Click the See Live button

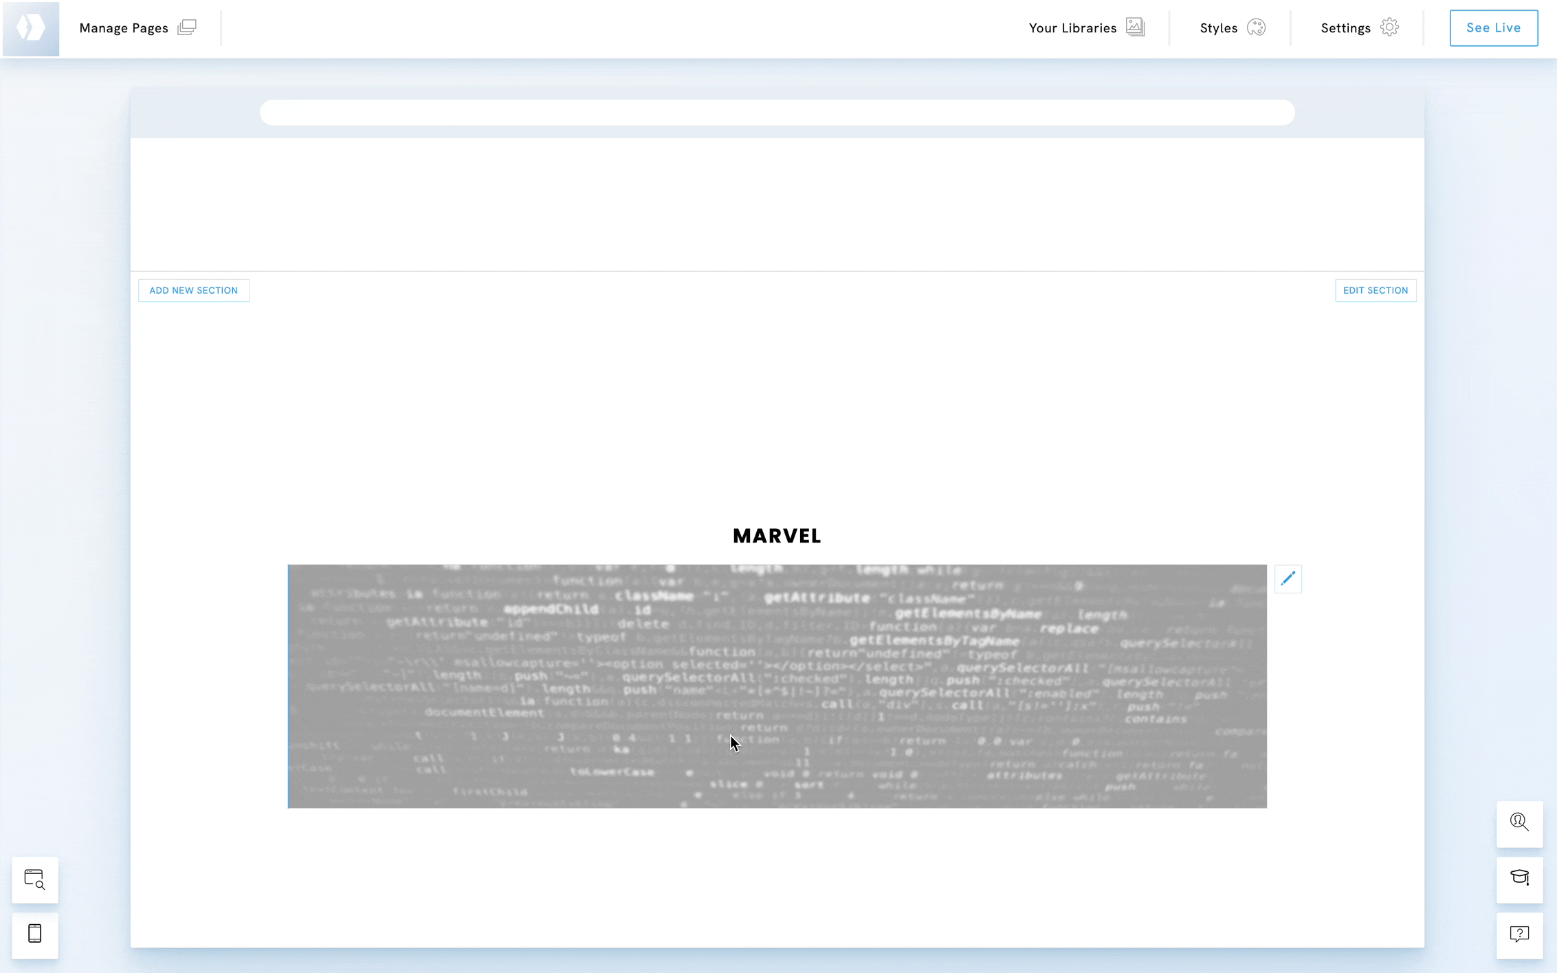pos(1493,28)
